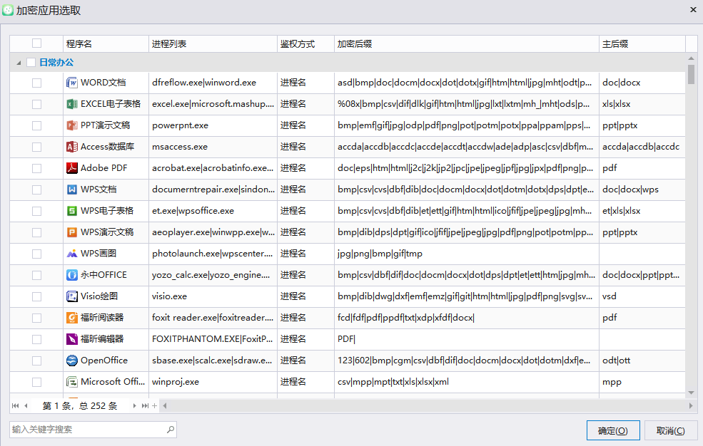Collapse the 日常办公 group triangle
The image size is (703, 446).
(19, 63)
